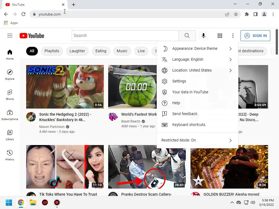Open the YouTube apps grid
Viewport: 279px width, 209px height.
pos(220,36)
